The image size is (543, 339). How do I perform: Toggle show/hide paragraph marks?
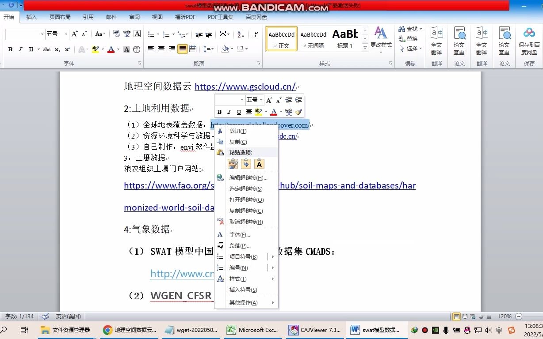pos(255,34)
